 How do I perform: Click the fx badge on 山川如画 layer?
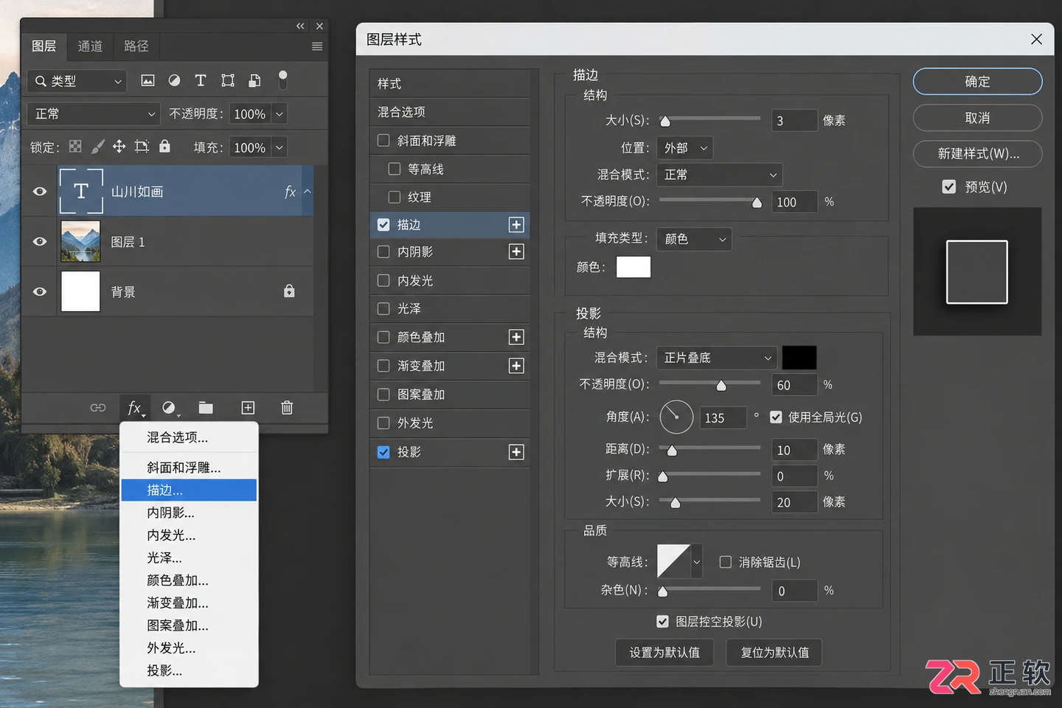point(290,192)
